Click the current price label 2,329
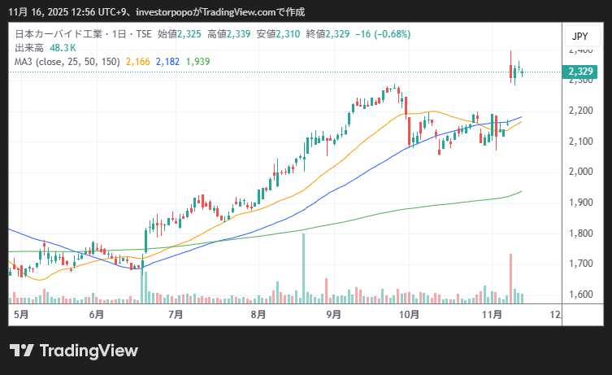This screenshot has width=612, height=375. [x=580, y=72]
